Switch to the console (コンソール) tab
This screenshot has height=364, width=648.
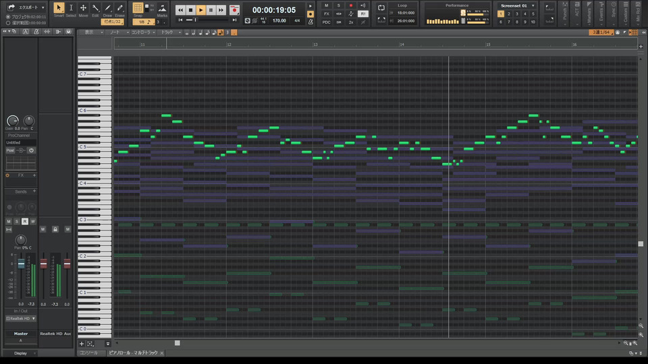[x=88, y=353]
